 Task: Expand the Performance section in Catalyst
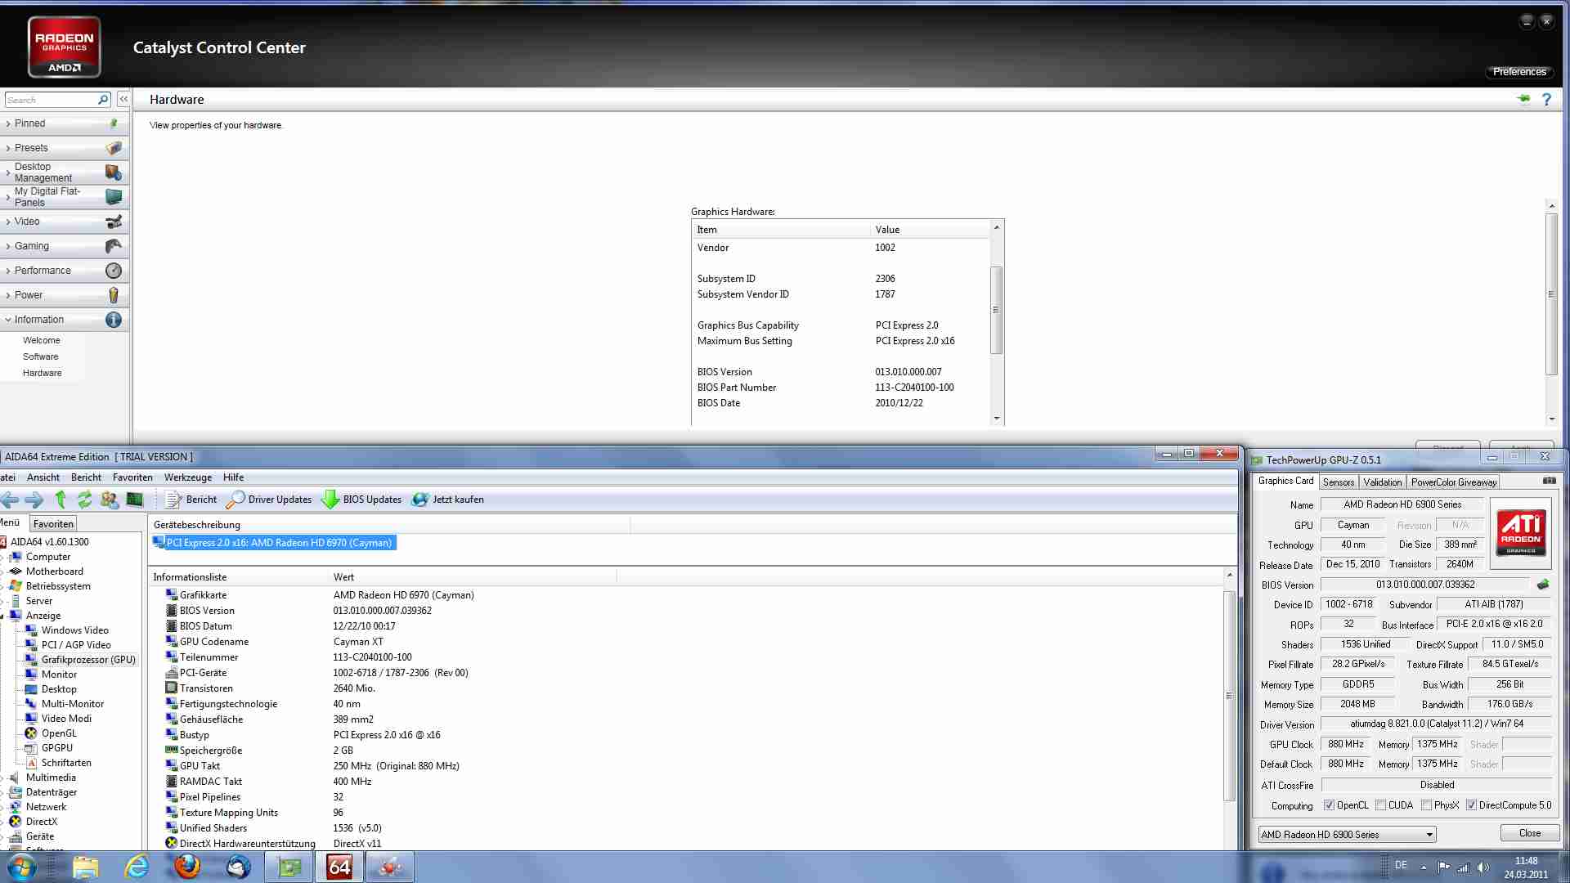65,271
